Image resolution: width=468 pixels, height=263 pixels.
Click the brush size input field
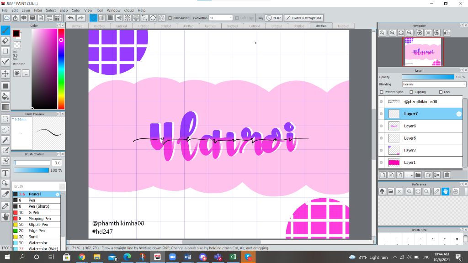click(57, 163)
